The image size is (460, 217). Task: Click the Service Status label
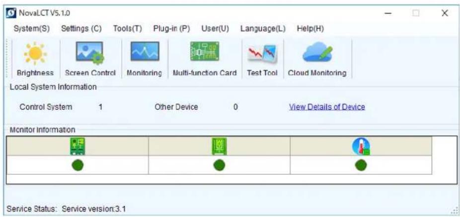(x=32, y=209)
